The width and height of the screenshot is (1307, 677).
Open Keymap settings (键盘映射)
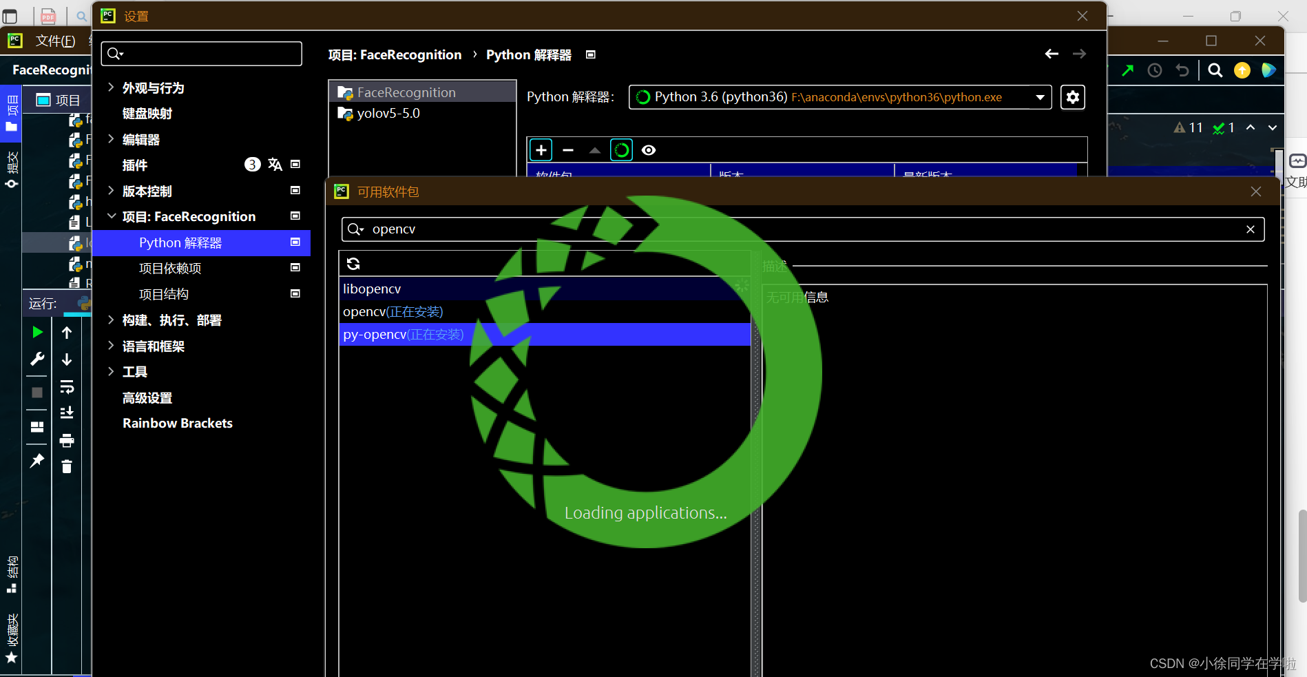147,114
